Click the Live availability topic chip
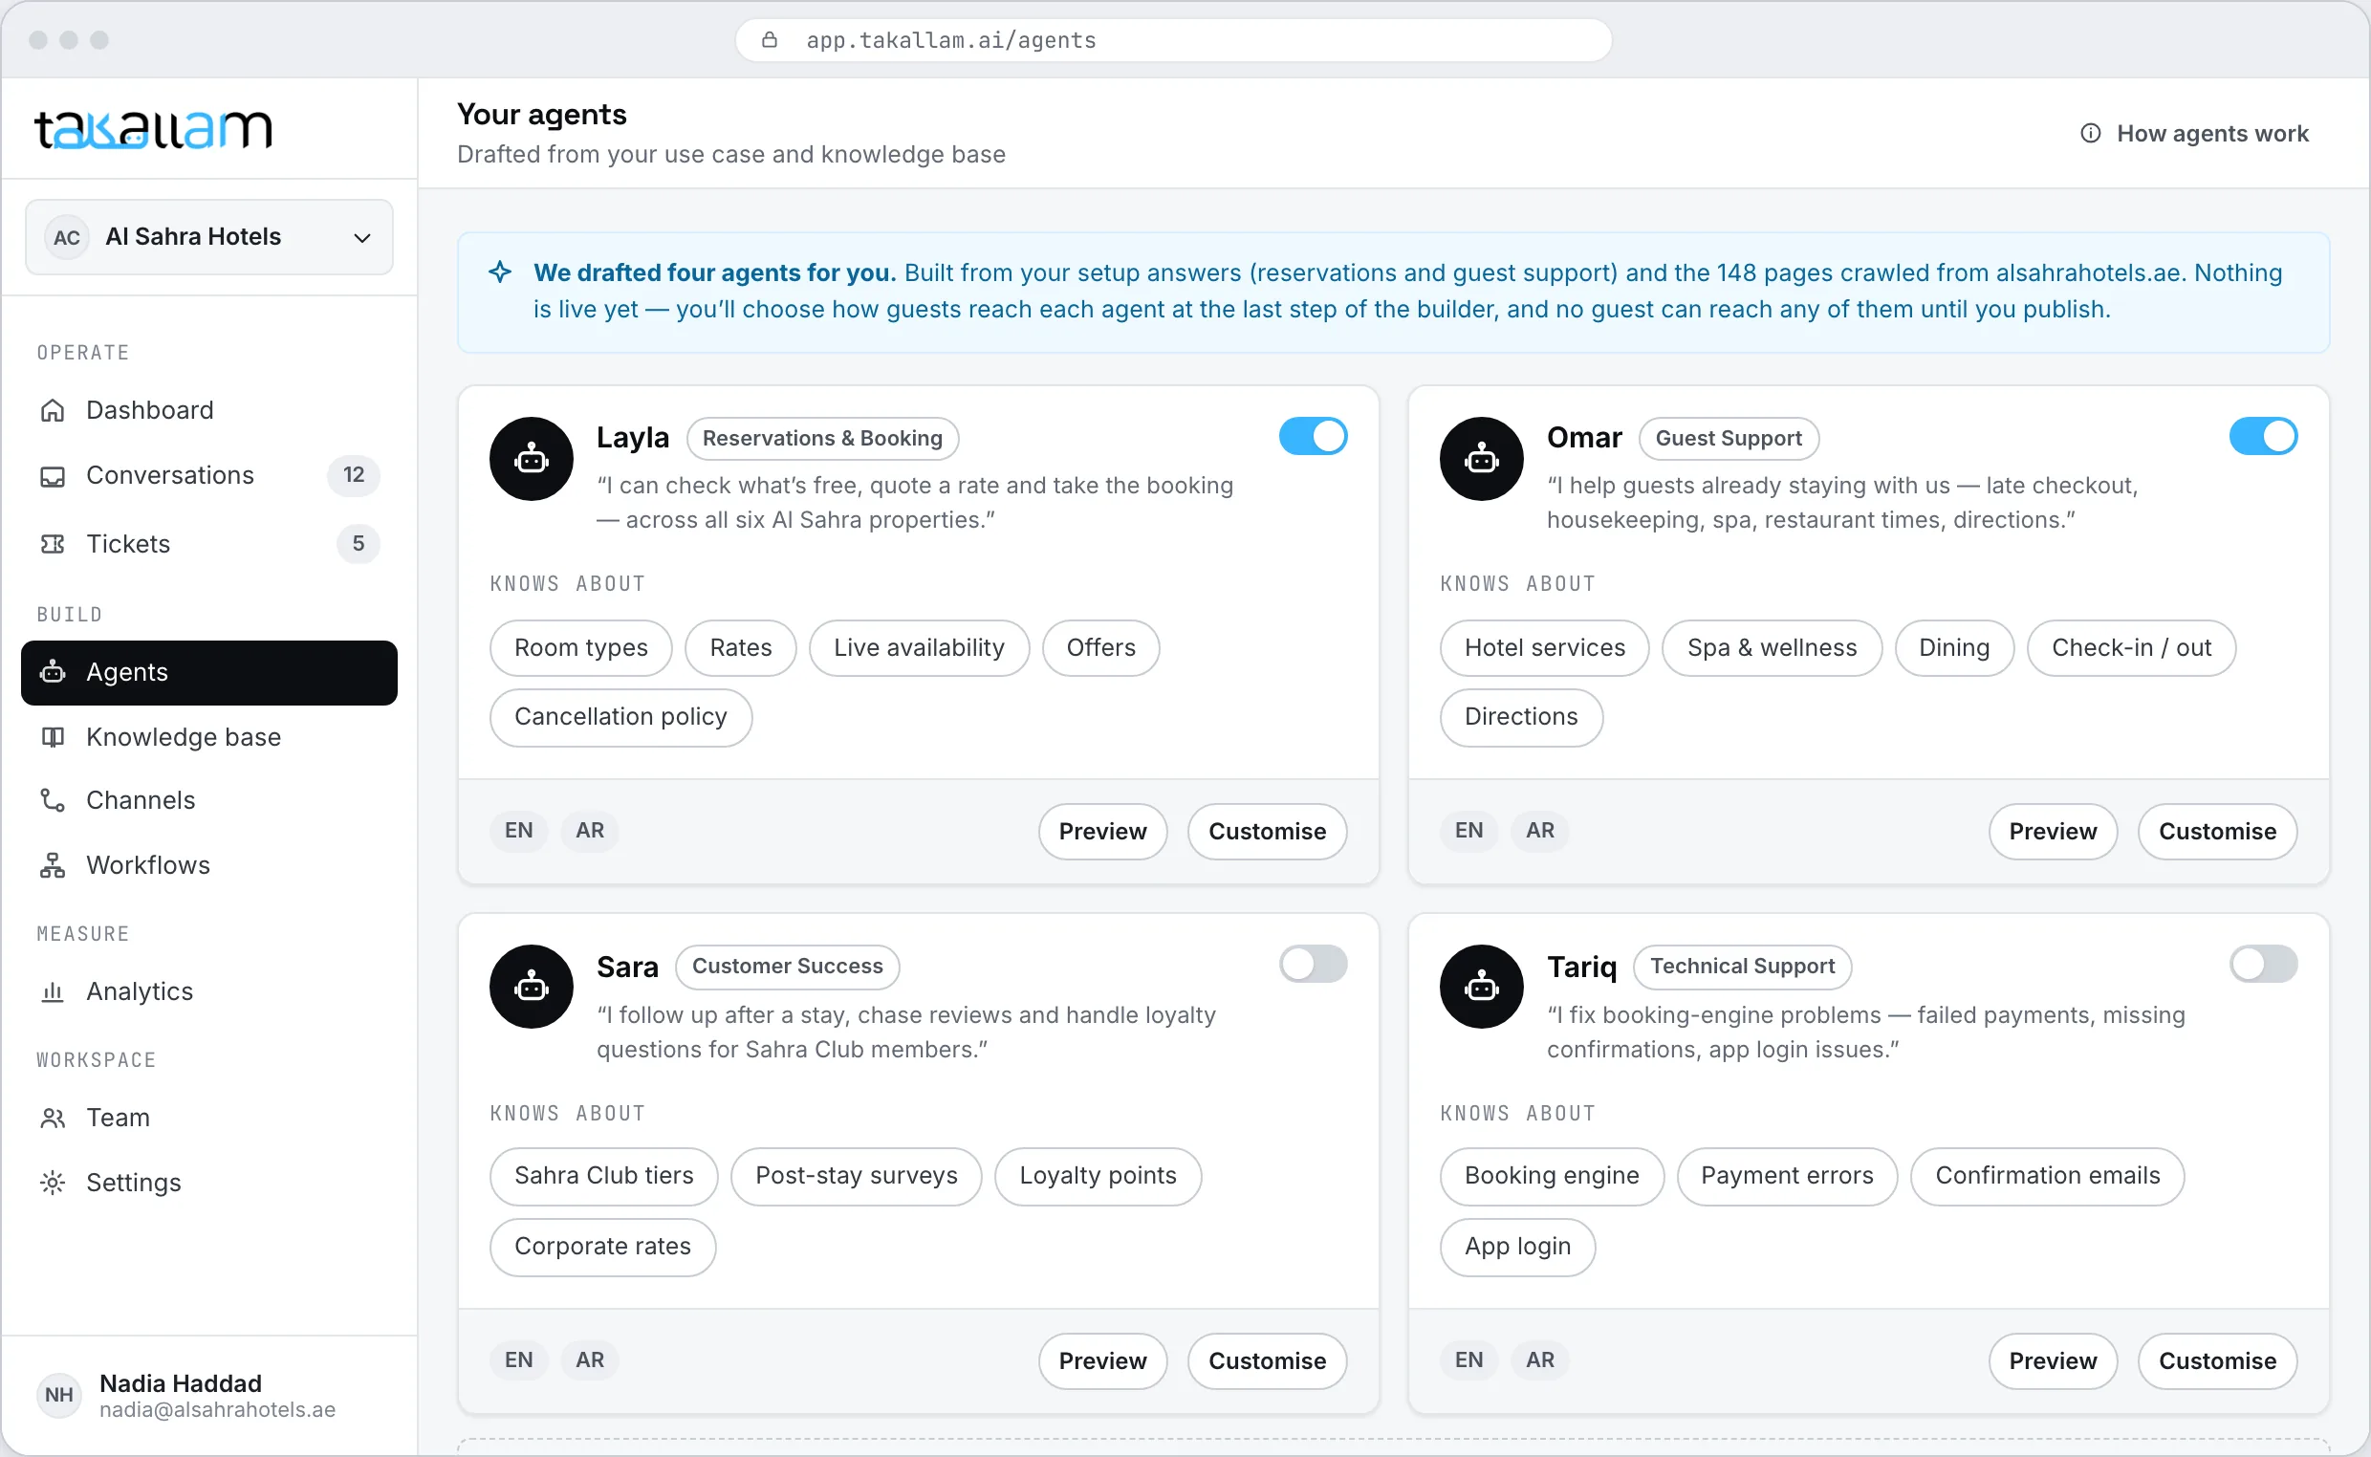The image size is (2371, 1457). pyautogui.click(x=919, y=647)
